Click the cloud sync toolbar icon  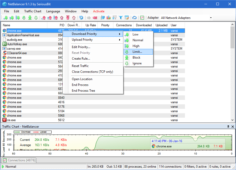pos(135,18)
